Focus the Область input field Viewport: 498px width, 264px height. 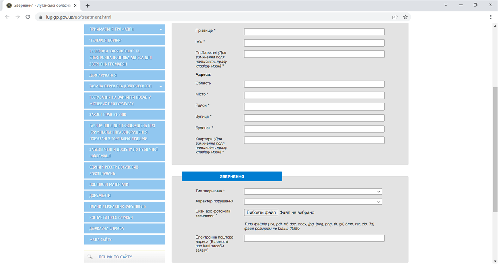tap(314, 84)
